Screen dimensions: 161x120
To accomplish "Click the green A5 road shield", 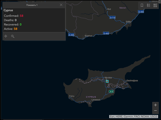I will 111,92.
